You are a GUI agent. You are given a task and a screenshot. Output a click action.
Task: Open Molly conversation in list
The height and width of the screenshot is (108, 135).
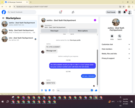(x=19, y=32)
